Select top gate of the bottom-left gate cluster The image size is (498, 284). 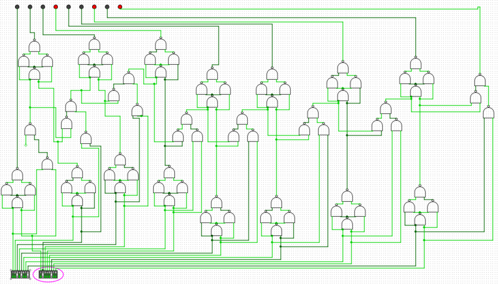(x=17, y=176)
